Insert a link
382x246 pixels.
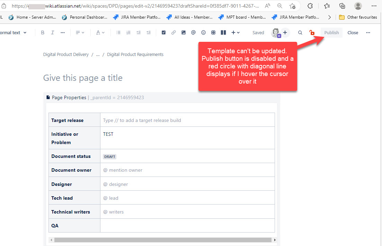[174, 32]
